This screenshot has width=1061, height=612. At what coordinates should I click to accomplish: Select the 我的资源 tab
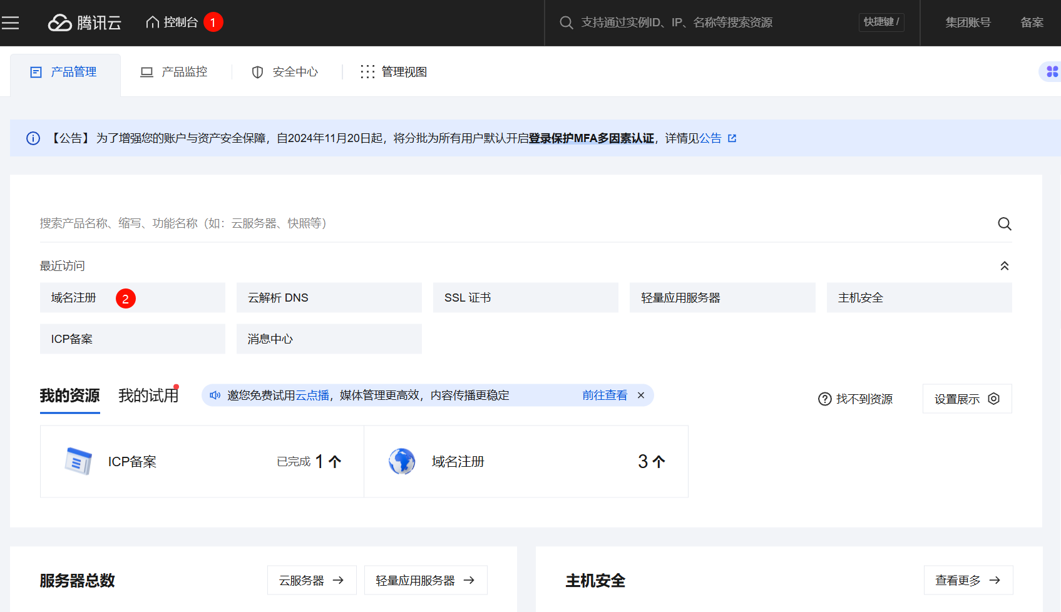[x=70, y=395]
